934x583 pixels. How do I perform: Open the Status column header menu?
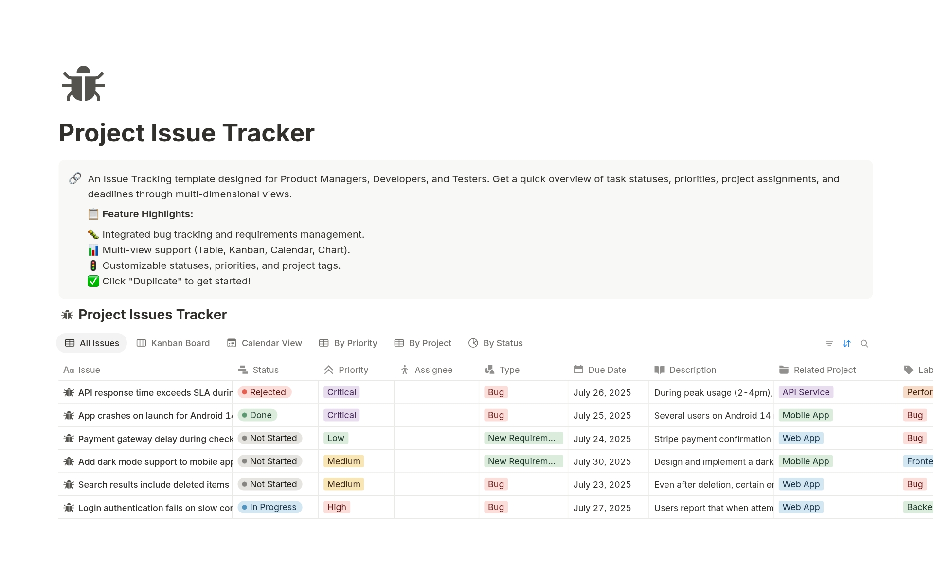point(265,370)
